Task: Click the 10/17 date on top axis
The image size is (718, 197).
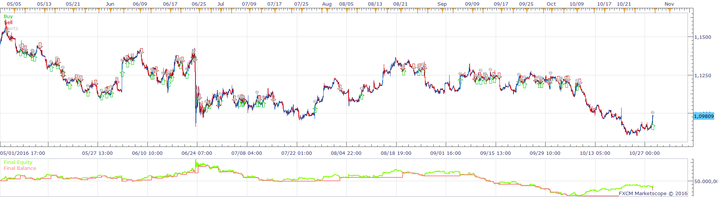Action: [x=604, y=4]
